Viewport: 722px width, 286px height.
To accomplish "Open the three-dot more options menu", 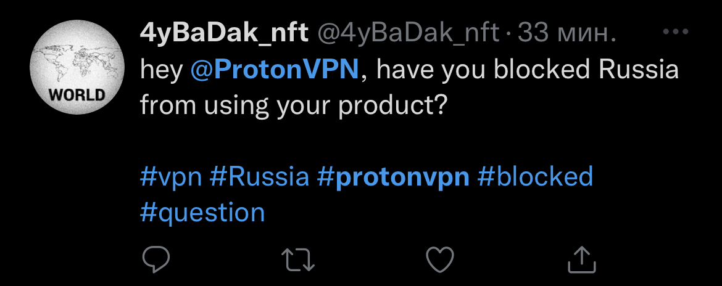I will pos(675,33).
